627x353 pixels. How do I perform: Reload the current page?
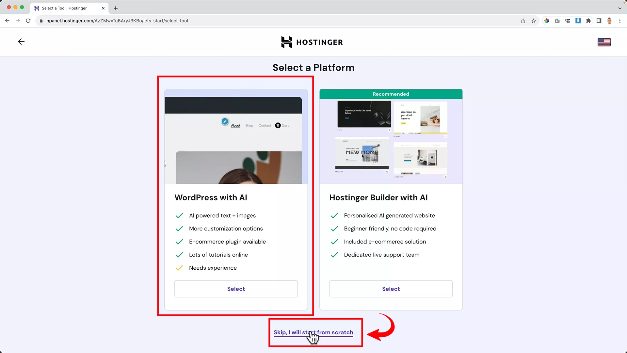28,21
